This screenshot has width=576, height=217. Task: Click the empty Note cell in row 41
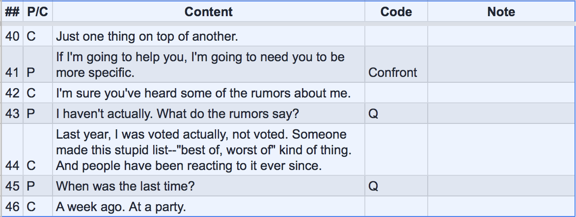click(501, 65)
